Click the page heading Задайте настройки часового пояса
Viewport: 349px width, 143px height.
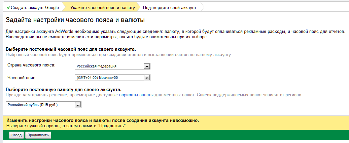click(75, 19)
